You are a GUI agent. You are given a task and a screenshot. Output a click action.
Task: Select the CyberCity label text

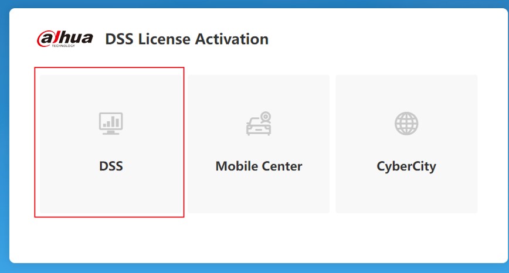406,166
